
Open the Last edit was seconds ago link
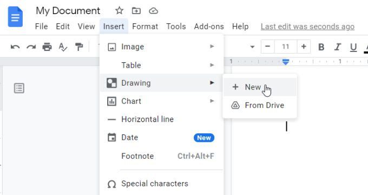(307, 27)
